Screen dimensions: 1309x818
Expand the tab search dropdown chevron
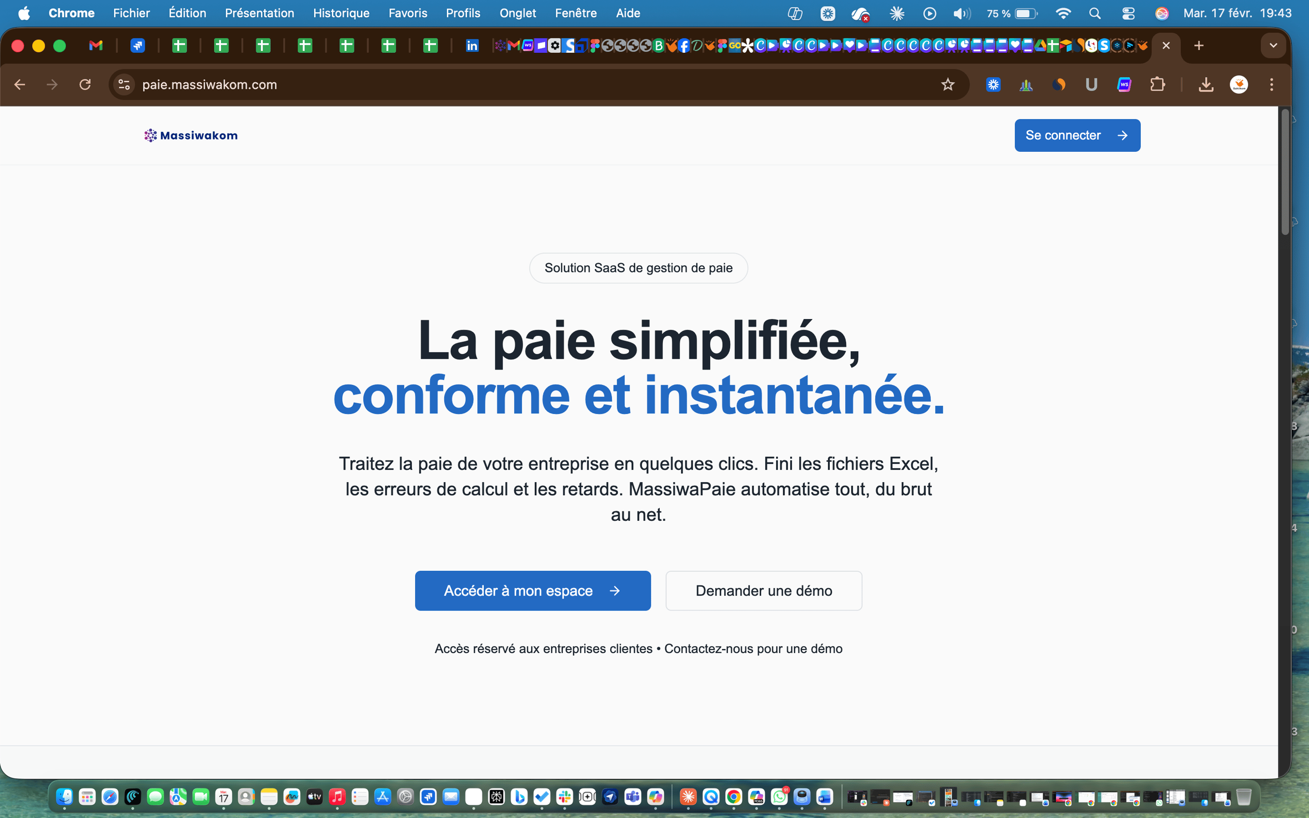1273,45
